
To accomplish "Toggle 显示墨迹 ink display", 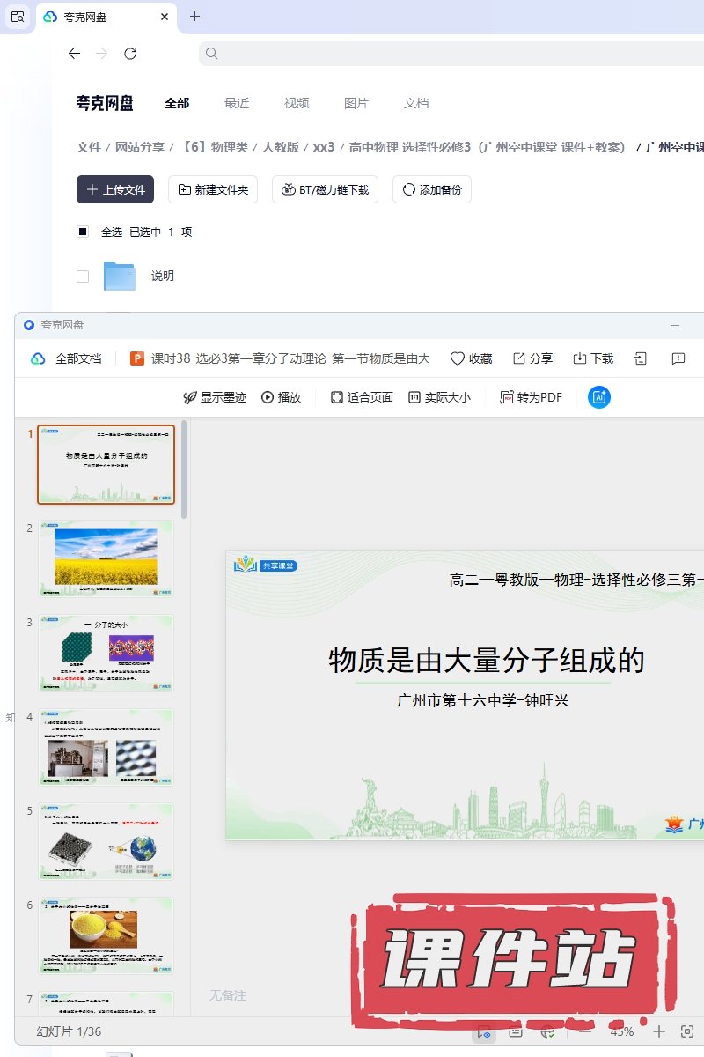I will coord(189,397).
